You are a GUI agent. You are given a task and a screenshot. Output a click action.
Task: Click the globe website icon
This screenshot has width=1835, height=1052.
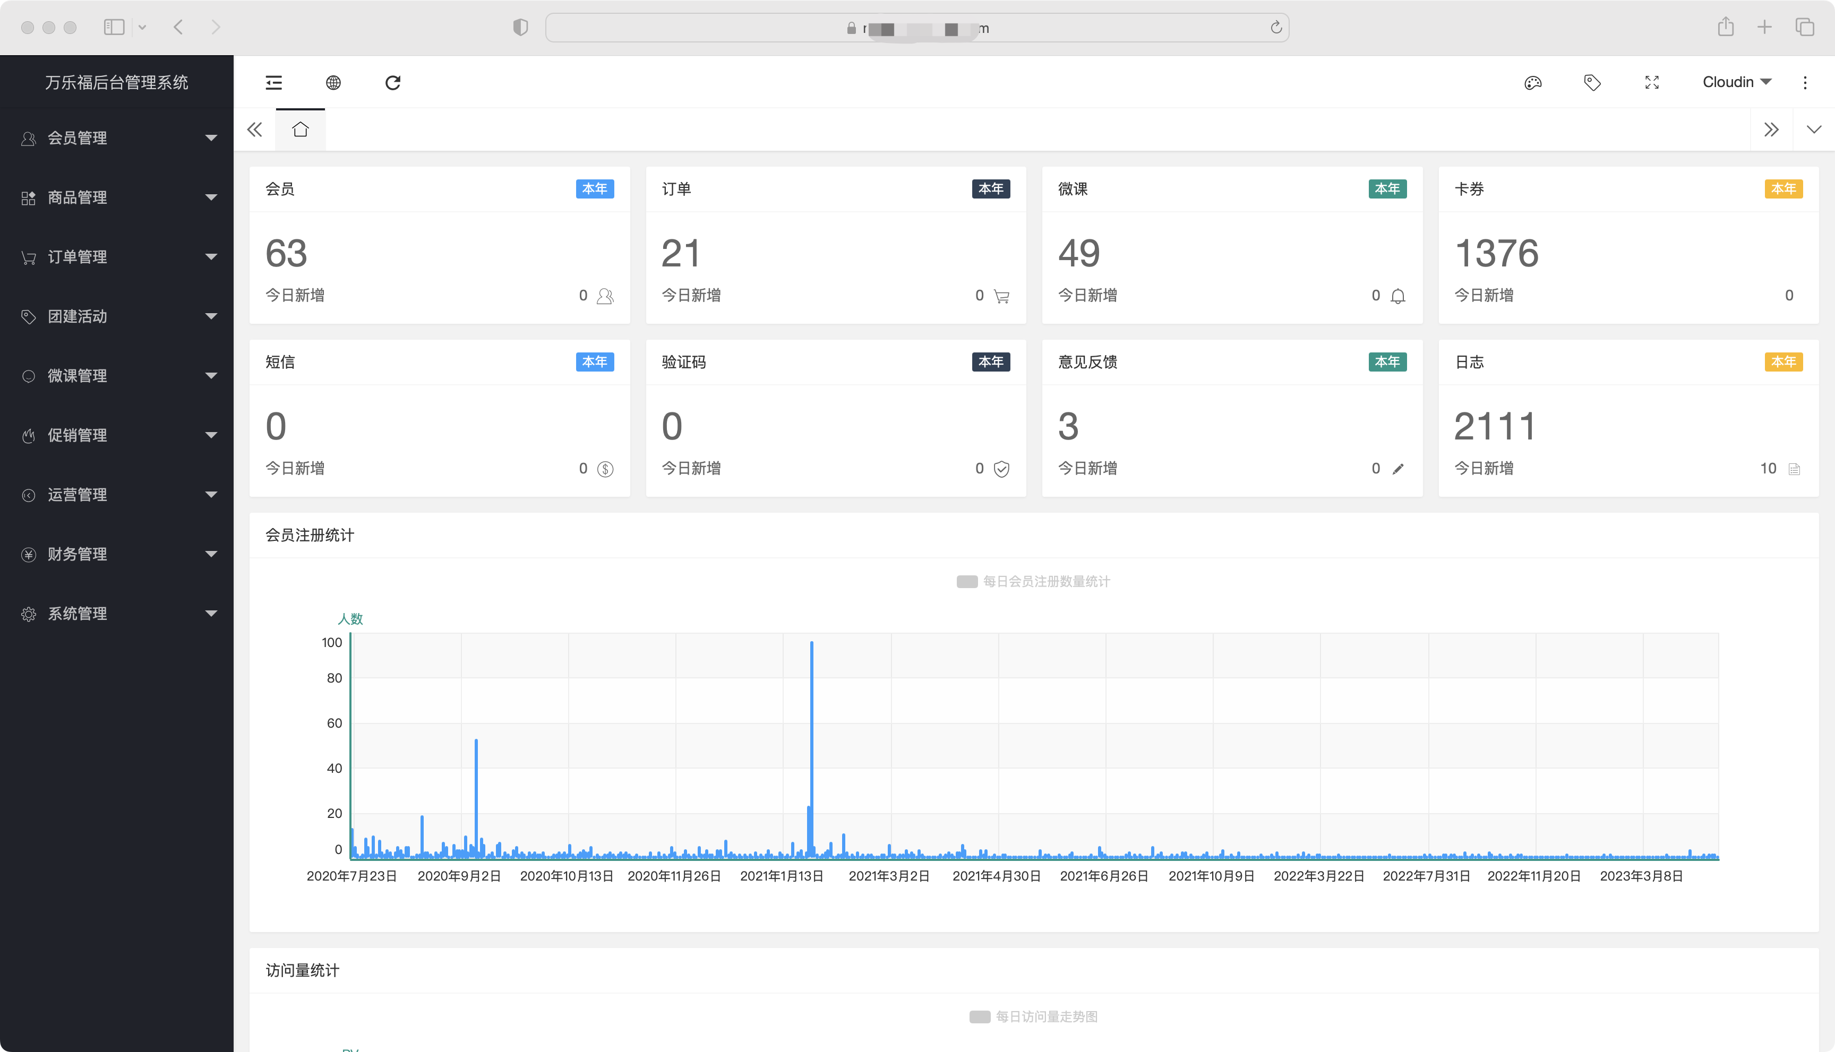(333, 82)
